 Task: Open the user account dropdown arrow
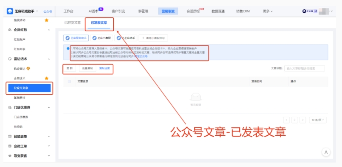(x=331, y=11)
